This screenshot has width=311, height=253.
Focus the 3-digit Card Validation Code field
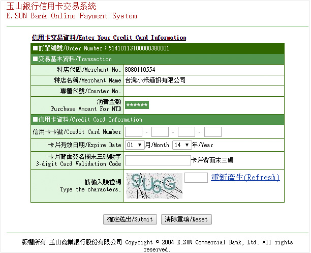(158, 160)
